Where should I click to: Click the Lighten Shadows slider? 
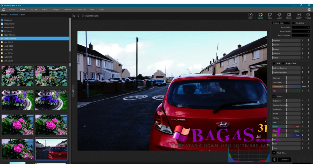tap(286, 68)
